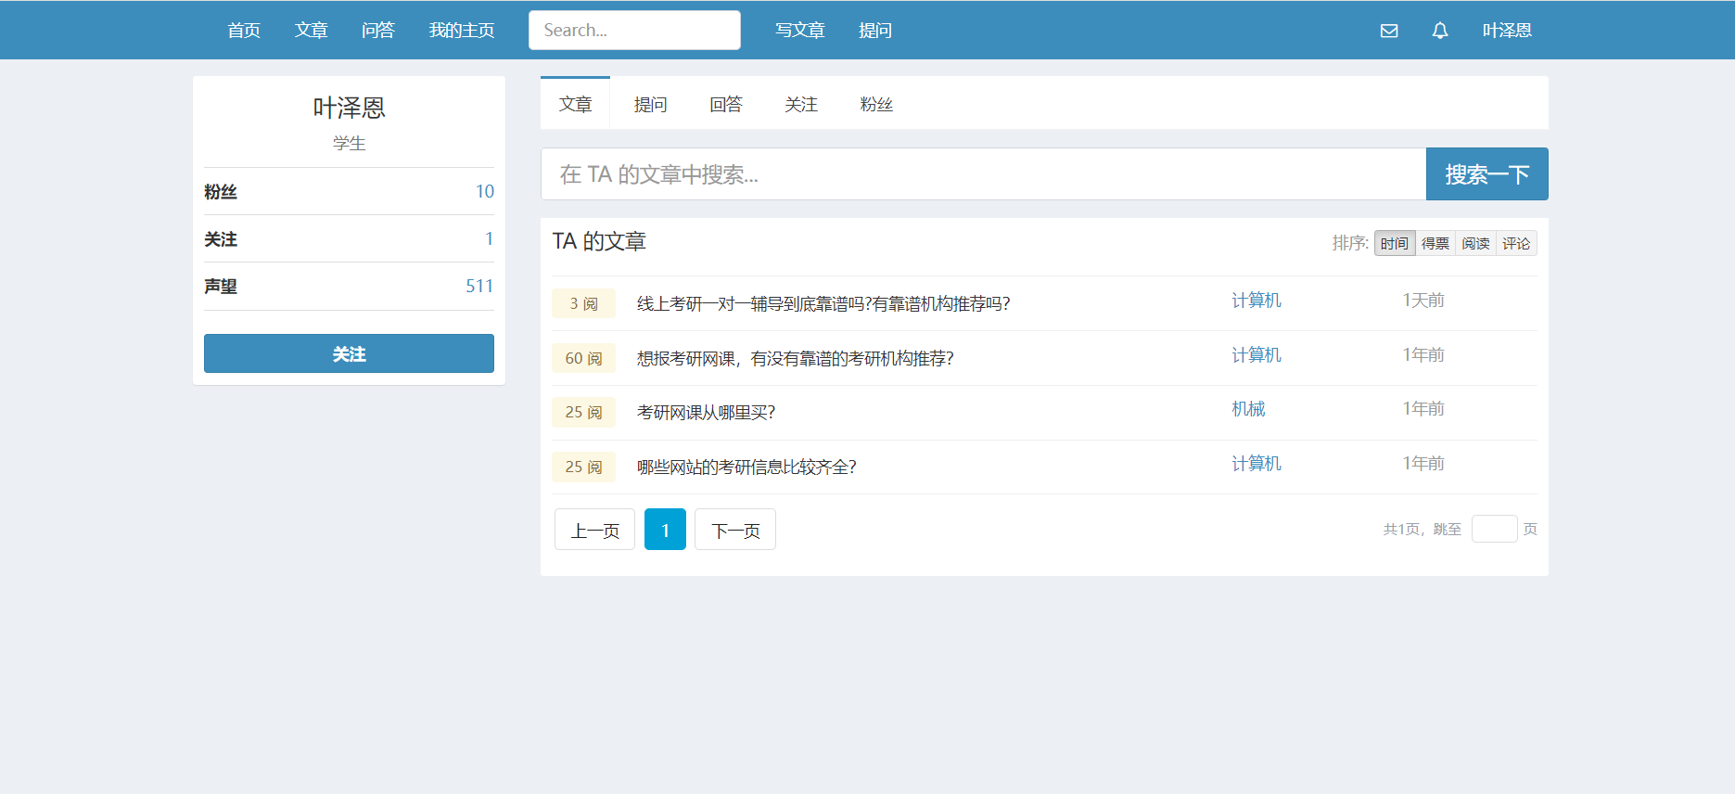1735x794 pixels.
Task: Open the messages envelope icon
Action: pos(1388,31)
